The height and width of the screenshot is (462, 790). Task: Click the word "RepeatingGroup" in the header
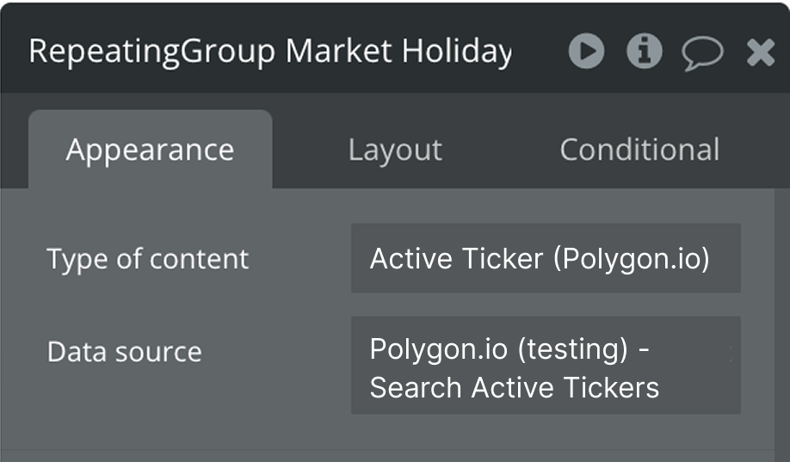tap(152, 52)
